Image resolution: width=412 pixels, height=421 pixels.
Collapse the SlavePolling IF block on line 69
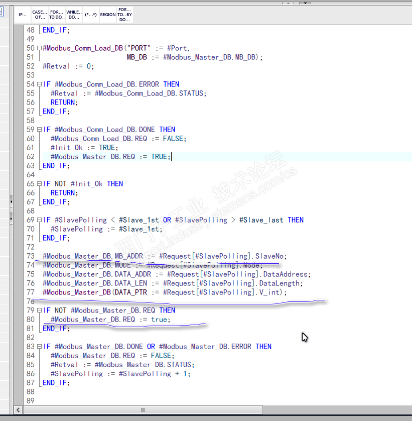(39, 220)
